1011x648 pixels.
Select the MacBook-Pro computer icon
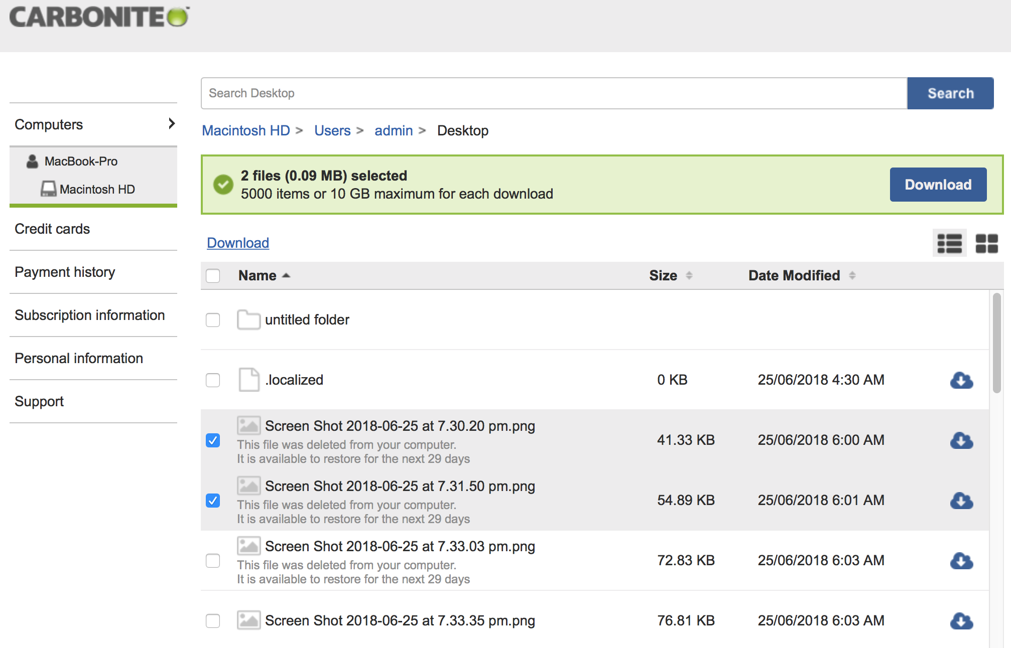(x=32, y=161)
